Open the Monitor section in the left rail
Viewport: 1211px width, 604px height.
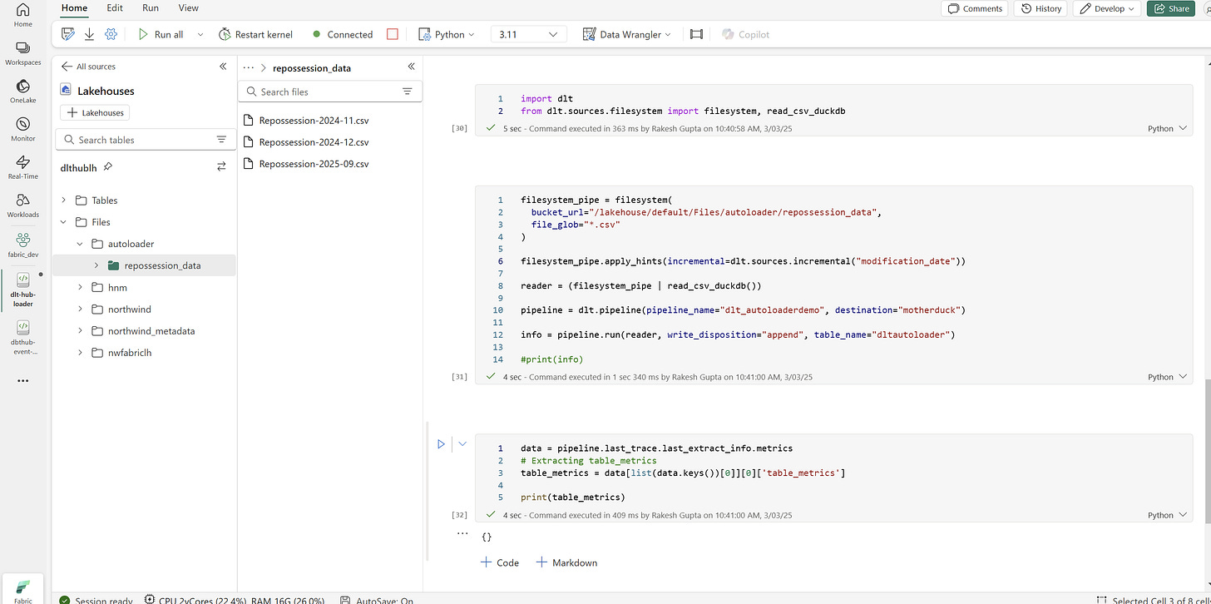22,126
